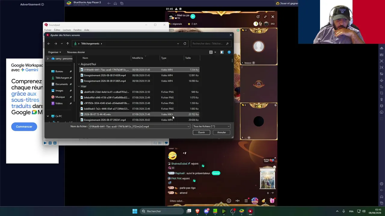Select the PNG file starting with b4eba96d
385x216 pixels.
pos(139,97)
